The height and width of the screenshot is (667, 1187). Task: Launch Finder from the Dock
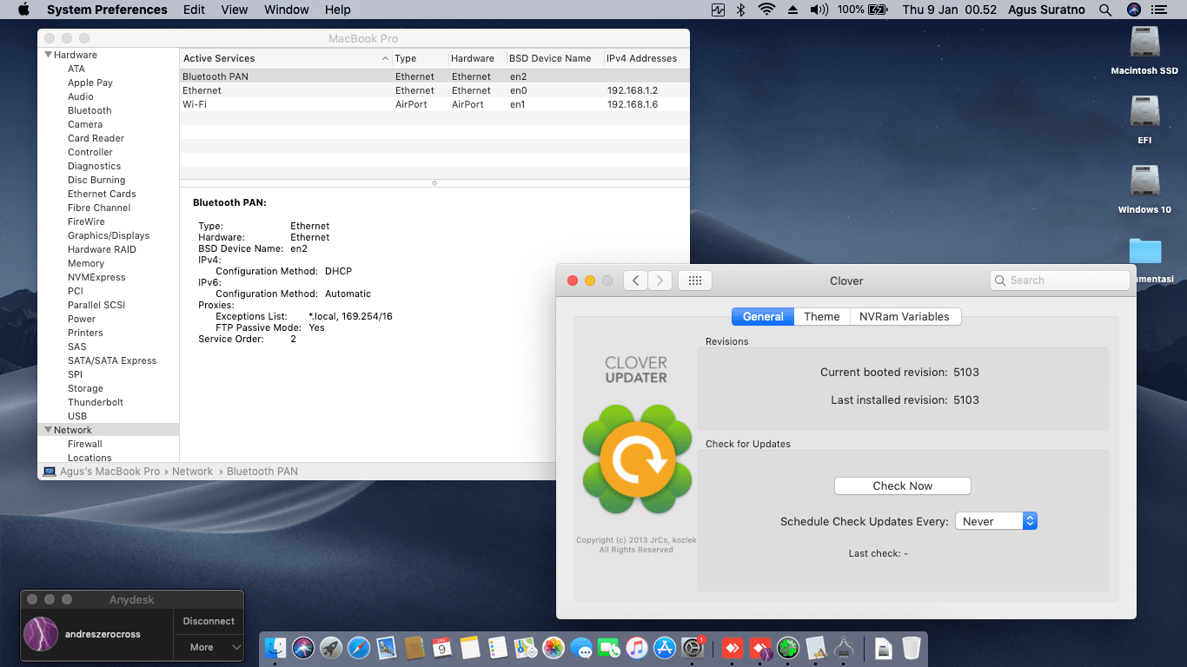[275, 648]
